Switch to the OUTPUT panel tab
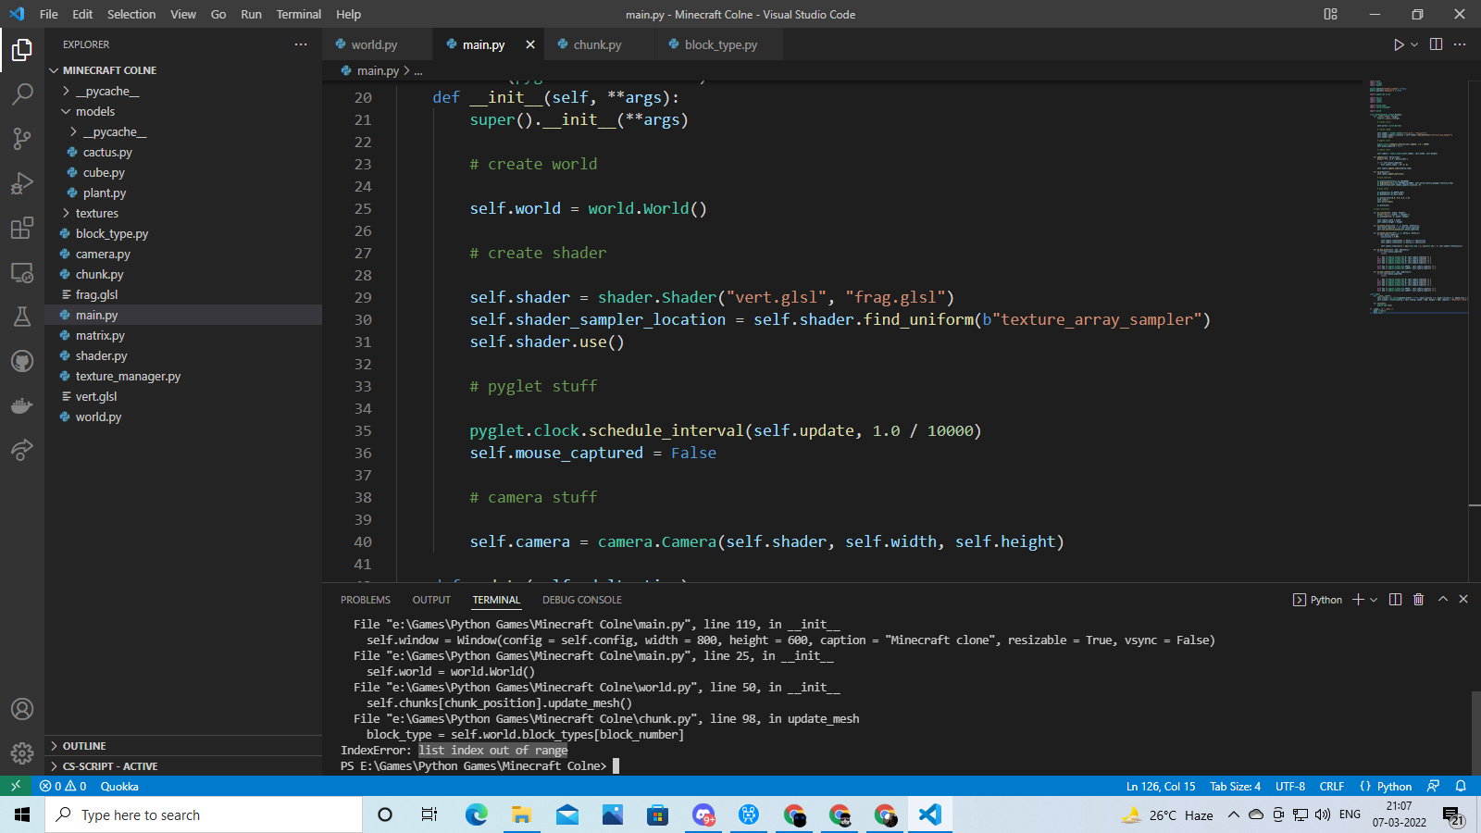1481x833 pixels. pos(431,600)
